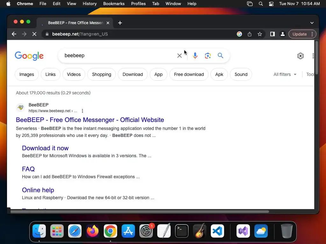The width and height of the screenshot is (326, 244).
Task: Select the Download filter chip
Action: tap(133, 74)
